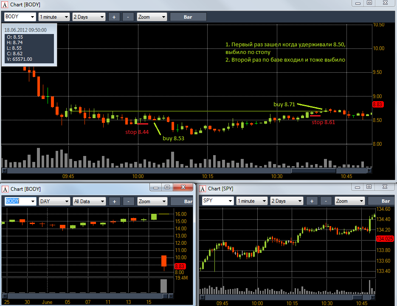Click the horizontal scrollbar thumb in top BODY chart
Screen dimensions: 397x306
313,170
